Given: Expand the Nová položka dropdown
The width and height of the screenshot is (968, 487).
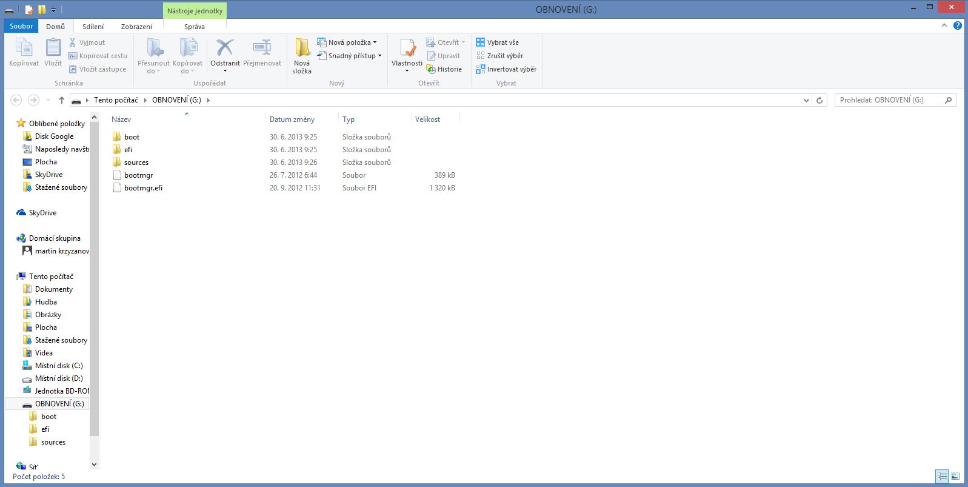Looking at the screenshot, I should tap(375, 42).
